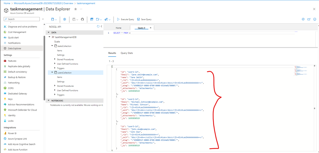Favorite the taskmanagement resource with star icon
319x153 pixels.
(76, 9)
